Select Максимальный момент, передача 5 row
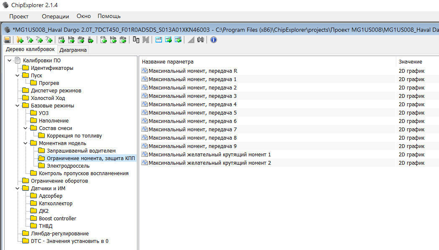Screen dimensions: 439x250 (x=193, y=113)
